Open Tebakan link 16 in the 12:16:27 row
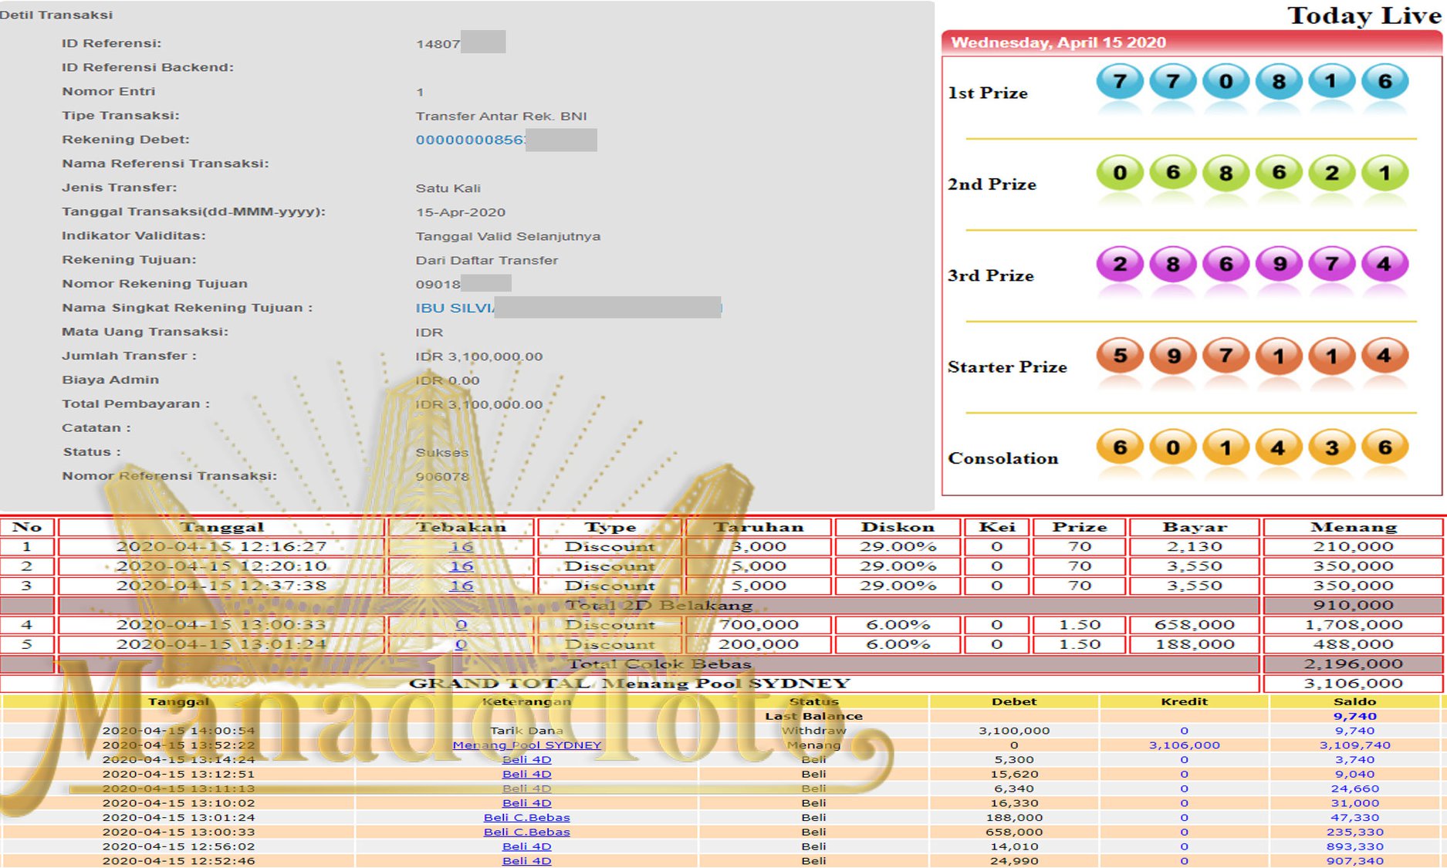This screenshot has width=1447, height=868. (x=461, y=546)
